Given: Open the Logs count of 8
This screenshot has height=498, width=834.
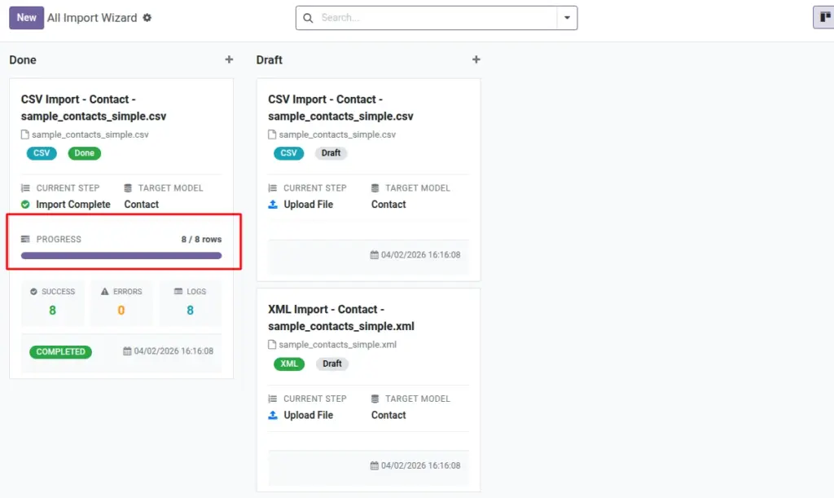Looking at the screenshot, I should [190, 311].
